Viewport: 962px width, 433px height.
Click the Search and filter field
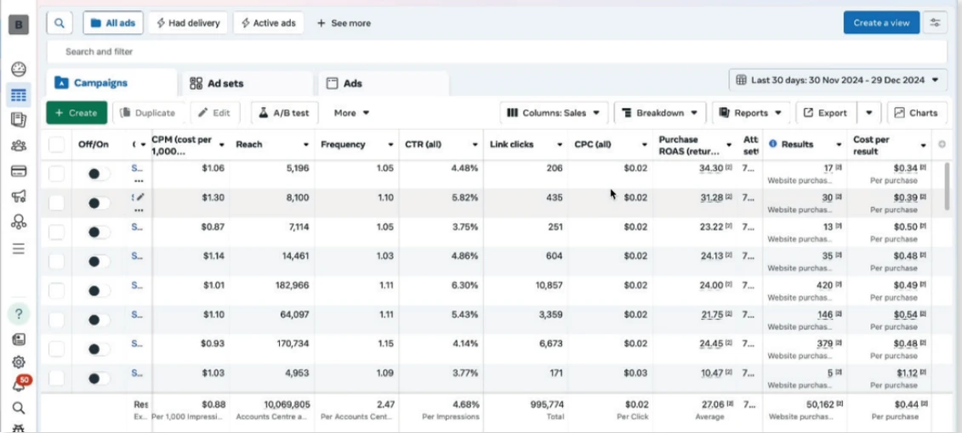pos(497,52)
